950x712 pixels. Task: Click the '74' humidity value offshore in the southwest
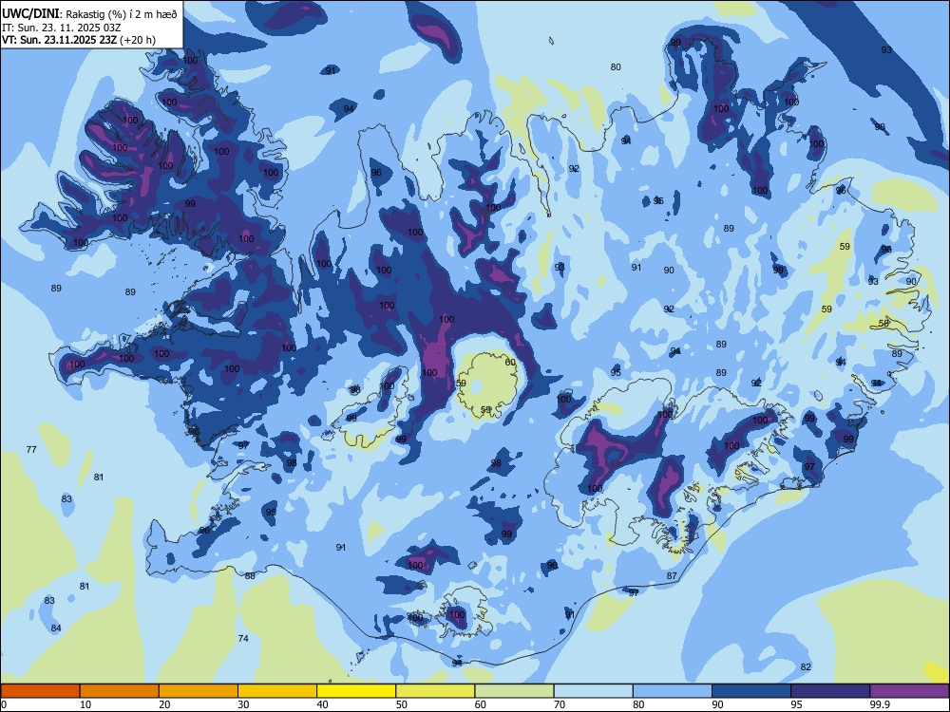[x=243, y=638]
